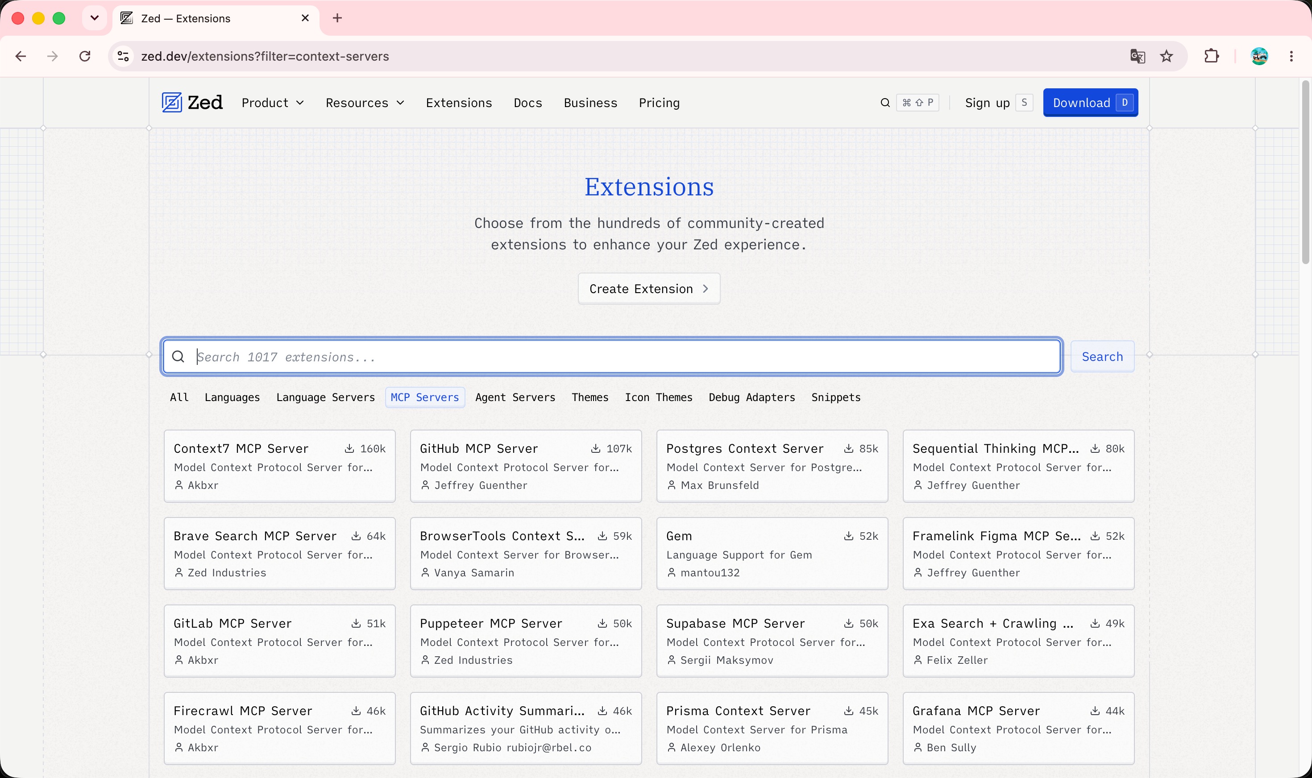Open the Chrome three-dot menu

tap(1291, 56)
